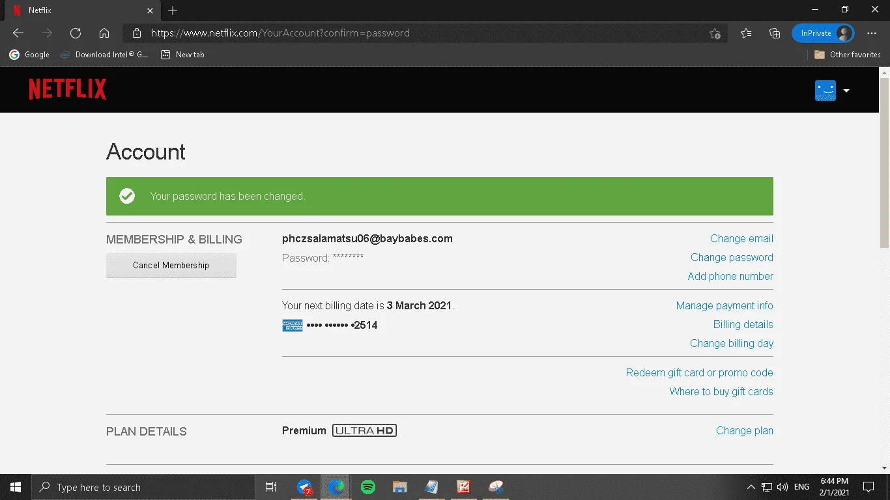Screen dimensions: 890x500
Task: Click the Ultra HD badge
Action: (x=364, y=431)
